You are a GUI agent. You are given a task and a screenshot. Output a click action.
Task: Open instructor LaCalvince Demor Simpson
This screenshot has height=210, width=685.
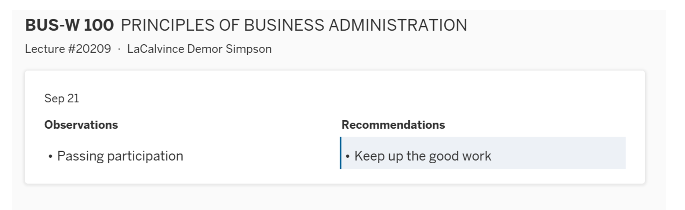pyautogui.click(x=199, y=49)
